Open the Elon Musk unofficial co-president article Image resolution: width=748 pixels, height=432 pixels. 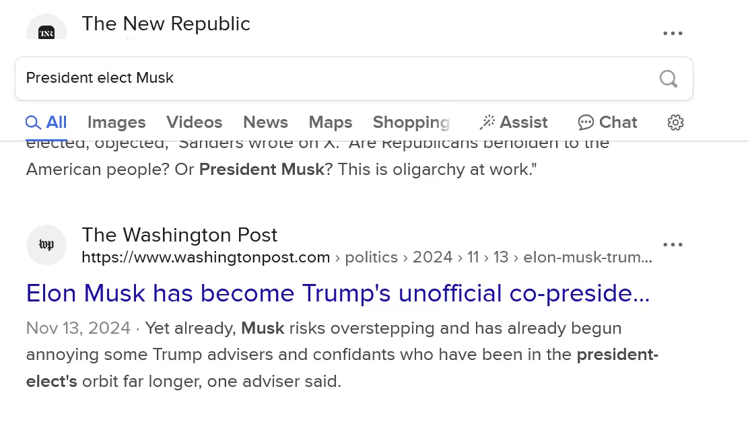pyautogui.click(x=337, y=293)
